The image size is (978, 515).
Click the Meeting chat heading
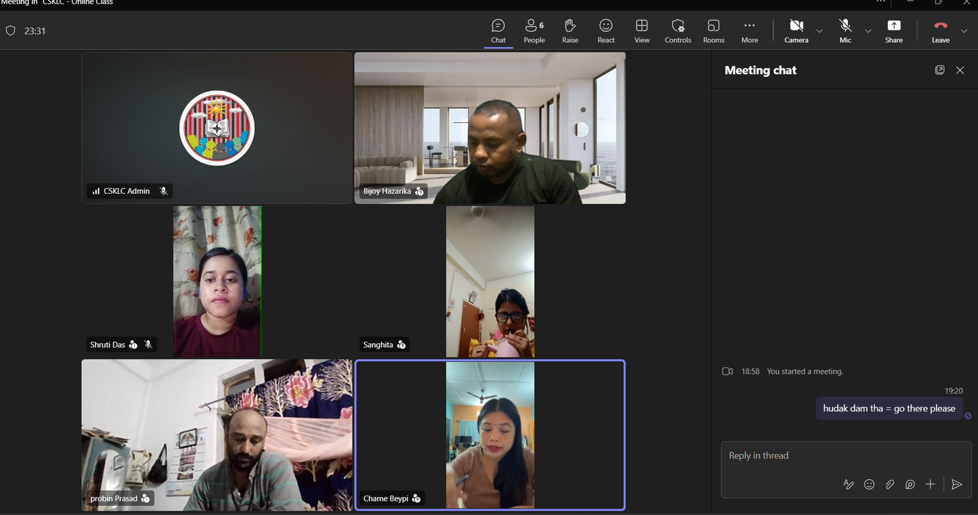tap(760, 70)
